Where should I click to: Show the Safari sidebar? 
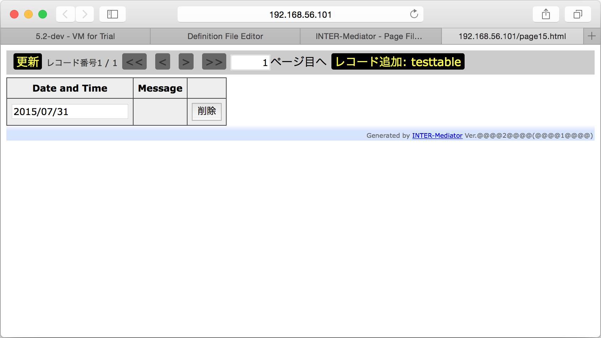[x=113, y=14]
